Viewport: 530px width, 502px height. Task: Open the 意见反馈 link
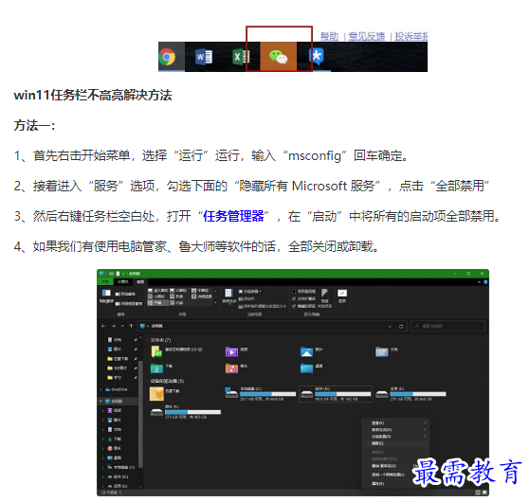367,36
